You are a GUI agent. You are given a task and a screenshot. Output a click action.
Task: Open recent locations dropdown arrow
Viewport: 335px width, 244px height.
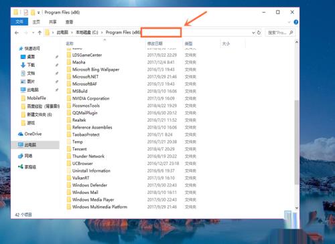33,33
